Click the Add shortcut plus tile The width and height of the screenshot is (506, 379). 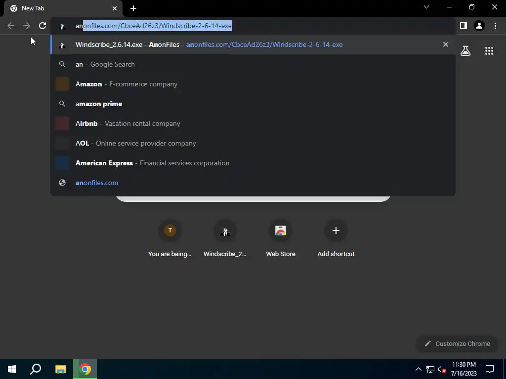pyautogui.click(x=336, y=238)
